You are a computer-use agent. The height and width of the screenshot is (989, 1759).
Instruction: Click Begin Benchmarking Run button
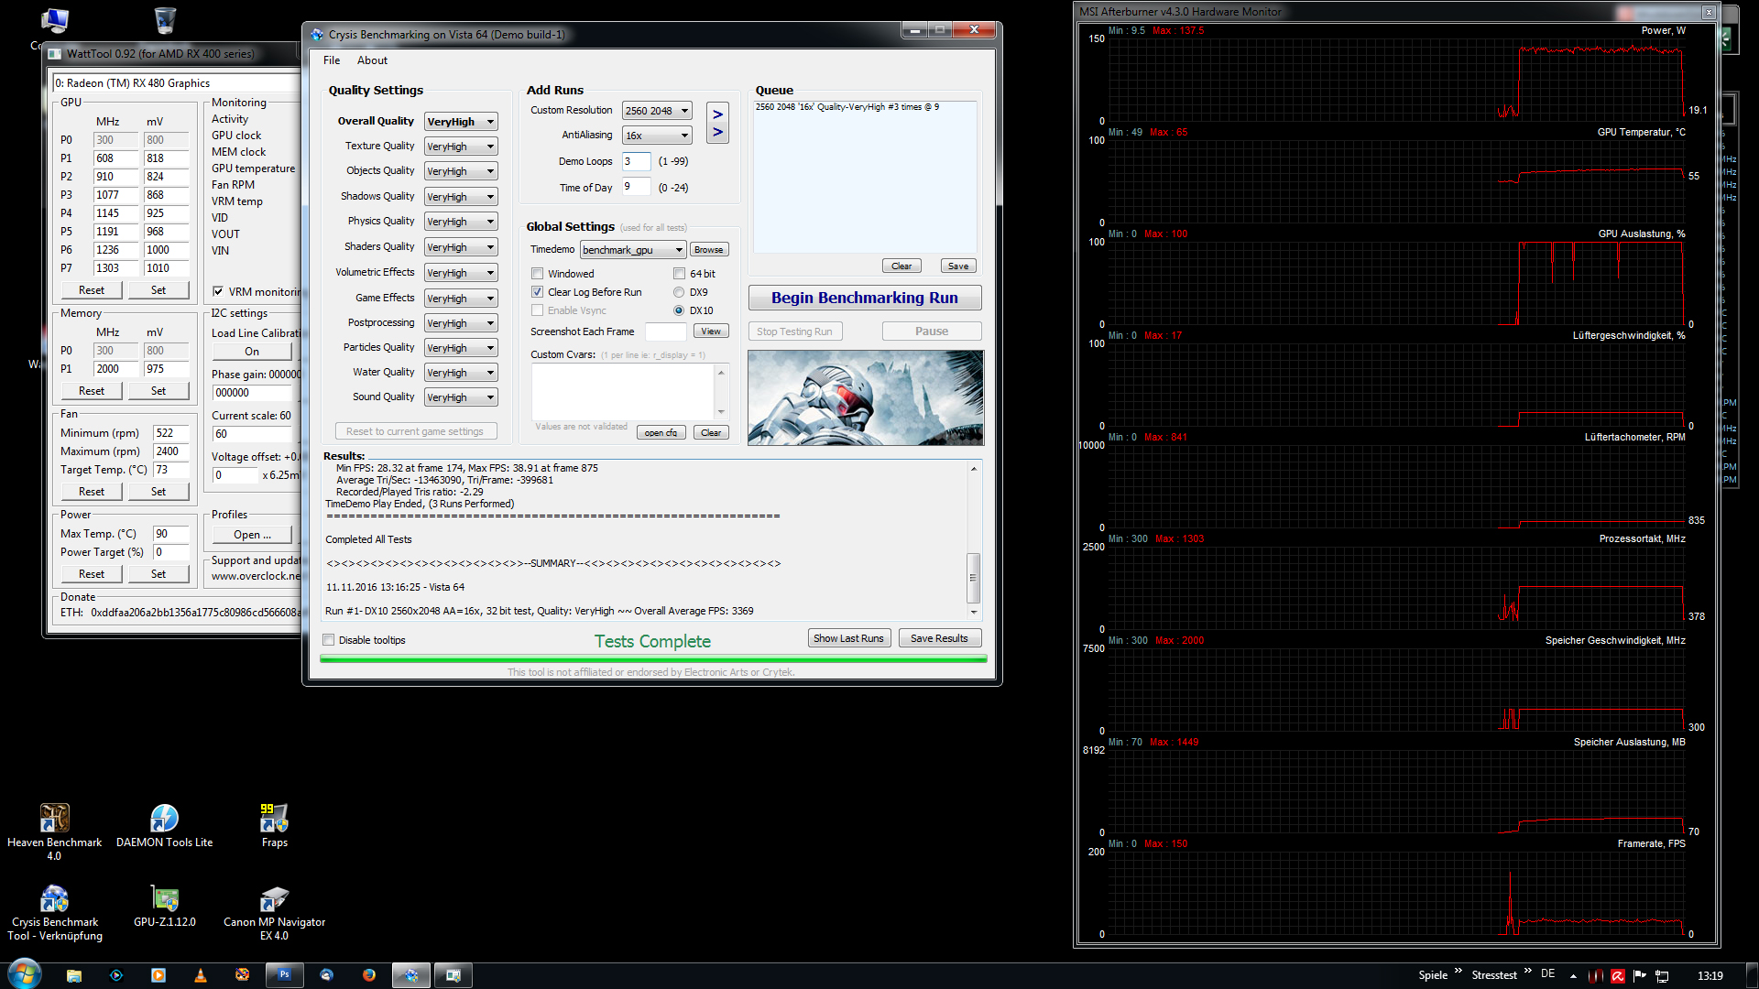click(864, 298)
